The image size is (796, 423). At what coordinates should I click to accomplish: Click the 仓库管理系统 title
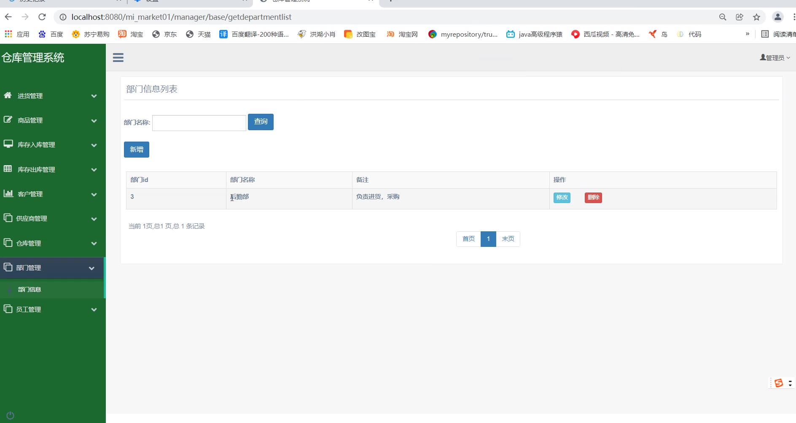[x=33, y=57]
